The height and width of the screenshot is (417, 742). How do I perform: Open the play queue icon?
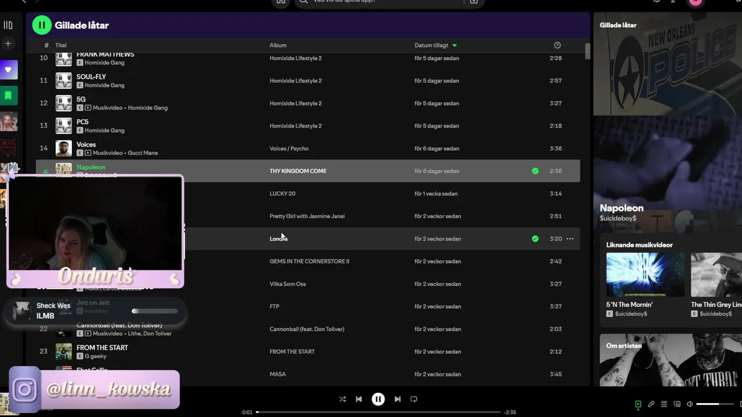664,404
